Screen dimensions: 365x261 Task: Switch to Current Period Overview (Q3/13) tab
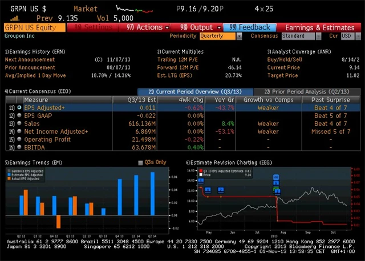pyautogui.click(x=195, y=92)
